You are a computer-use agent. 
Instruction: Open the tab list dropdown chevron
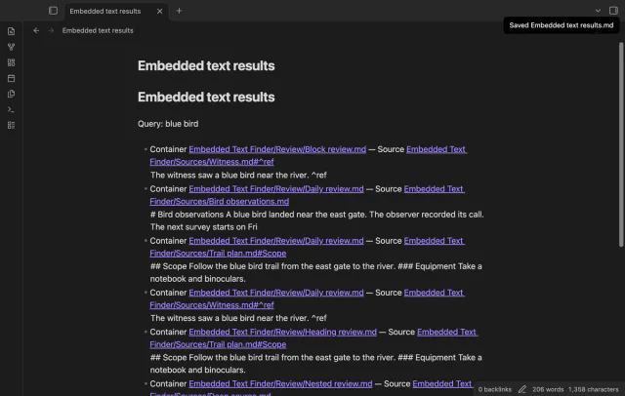click(598, 11)
